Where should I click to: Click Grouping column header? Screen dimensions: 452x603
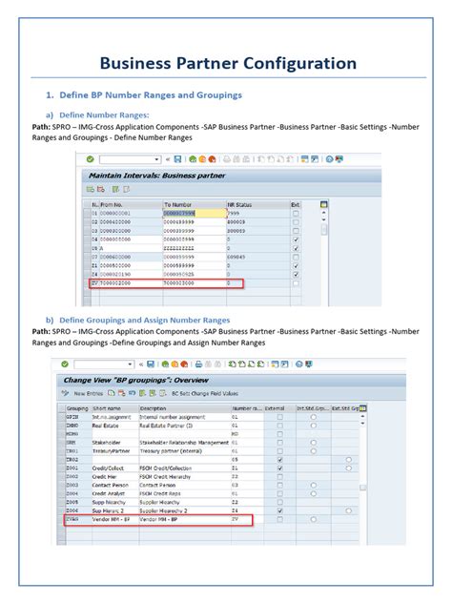click(x=78, y=408)
